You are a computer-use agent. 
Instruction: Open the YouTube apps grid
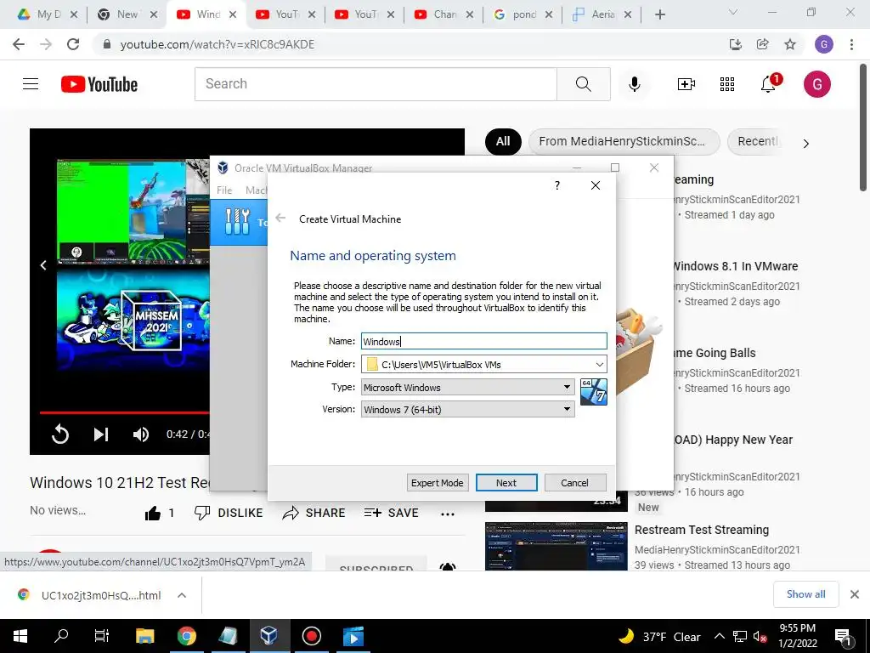click(x=727, y=84)
